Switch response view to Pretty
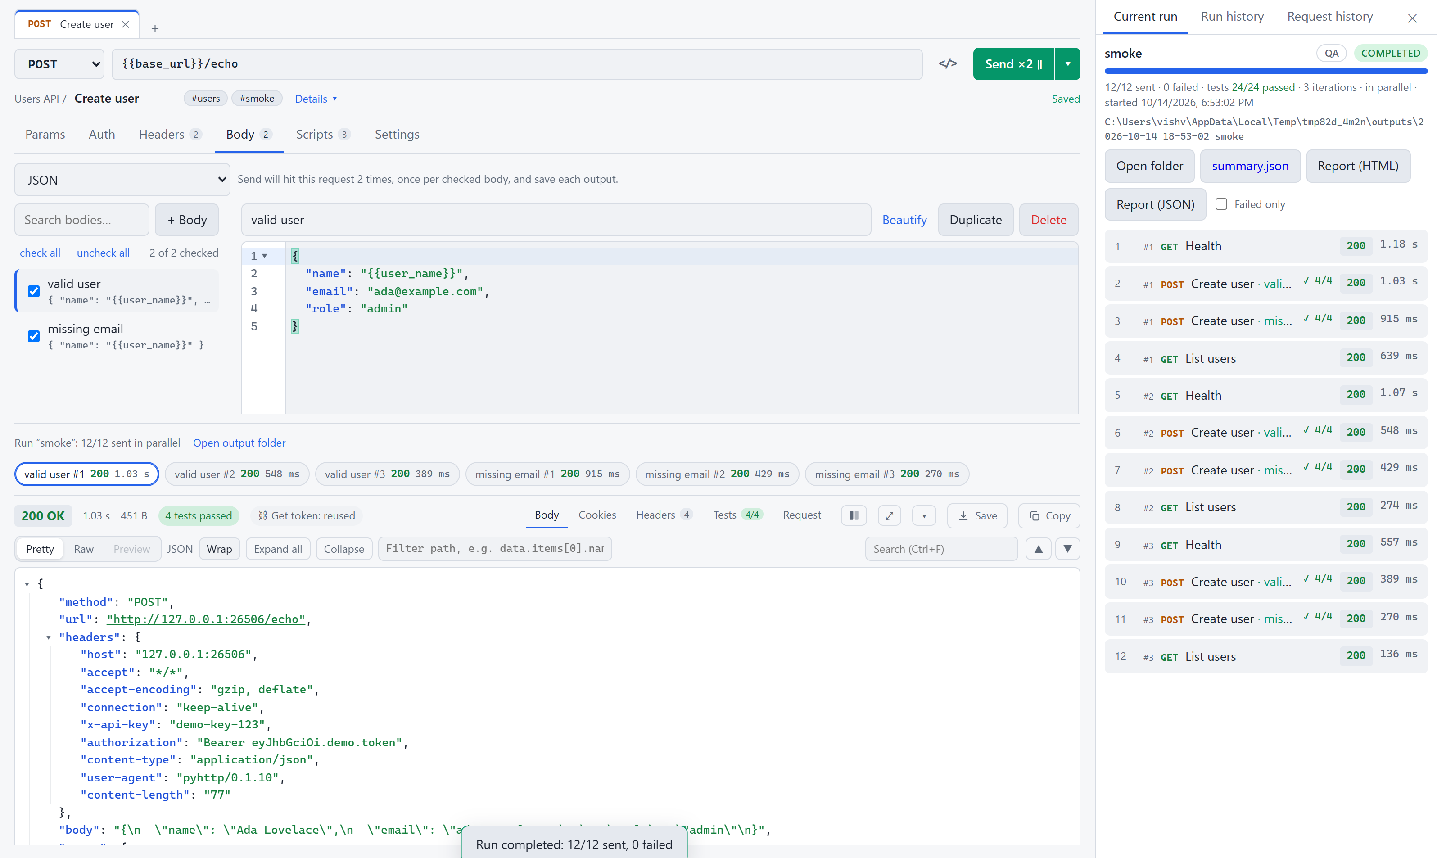 tap(40, 549)
